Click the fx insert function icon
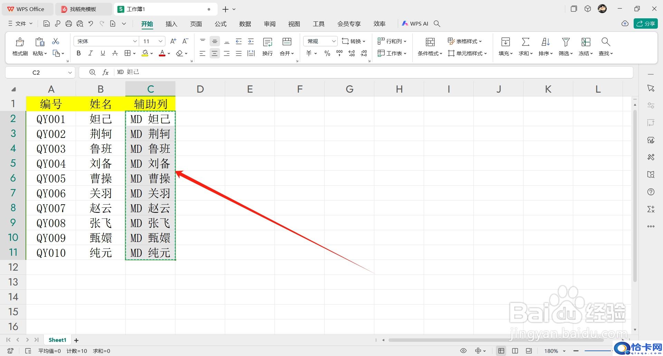 tap(105, 72)
